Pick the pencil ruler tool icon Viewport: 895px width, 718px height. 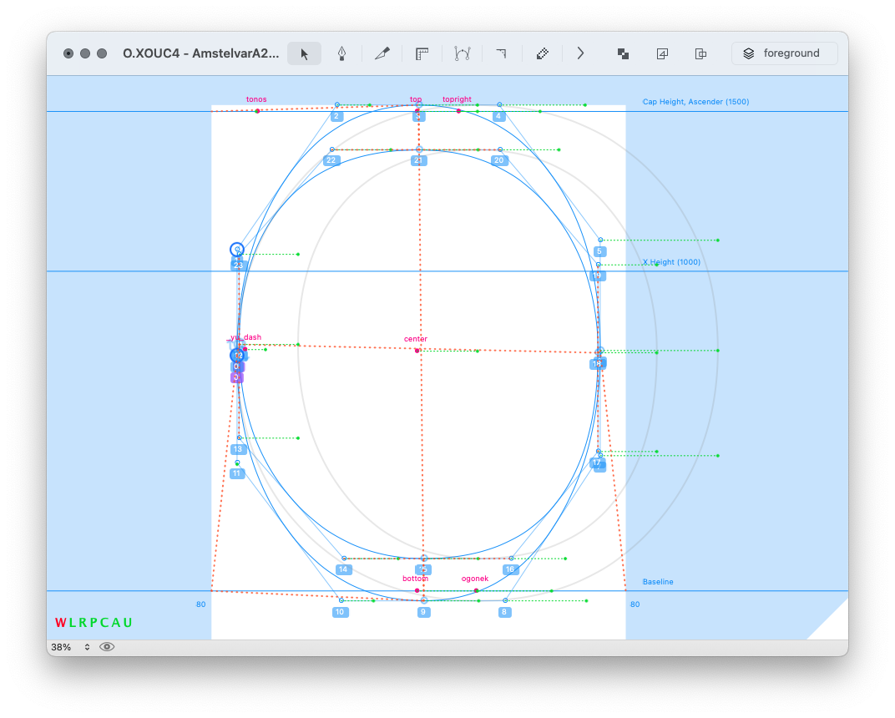click(x=542, y=53)
